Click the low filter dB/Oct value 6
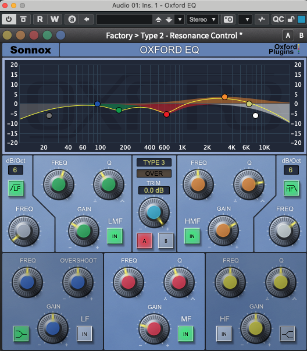 [16, 170]
